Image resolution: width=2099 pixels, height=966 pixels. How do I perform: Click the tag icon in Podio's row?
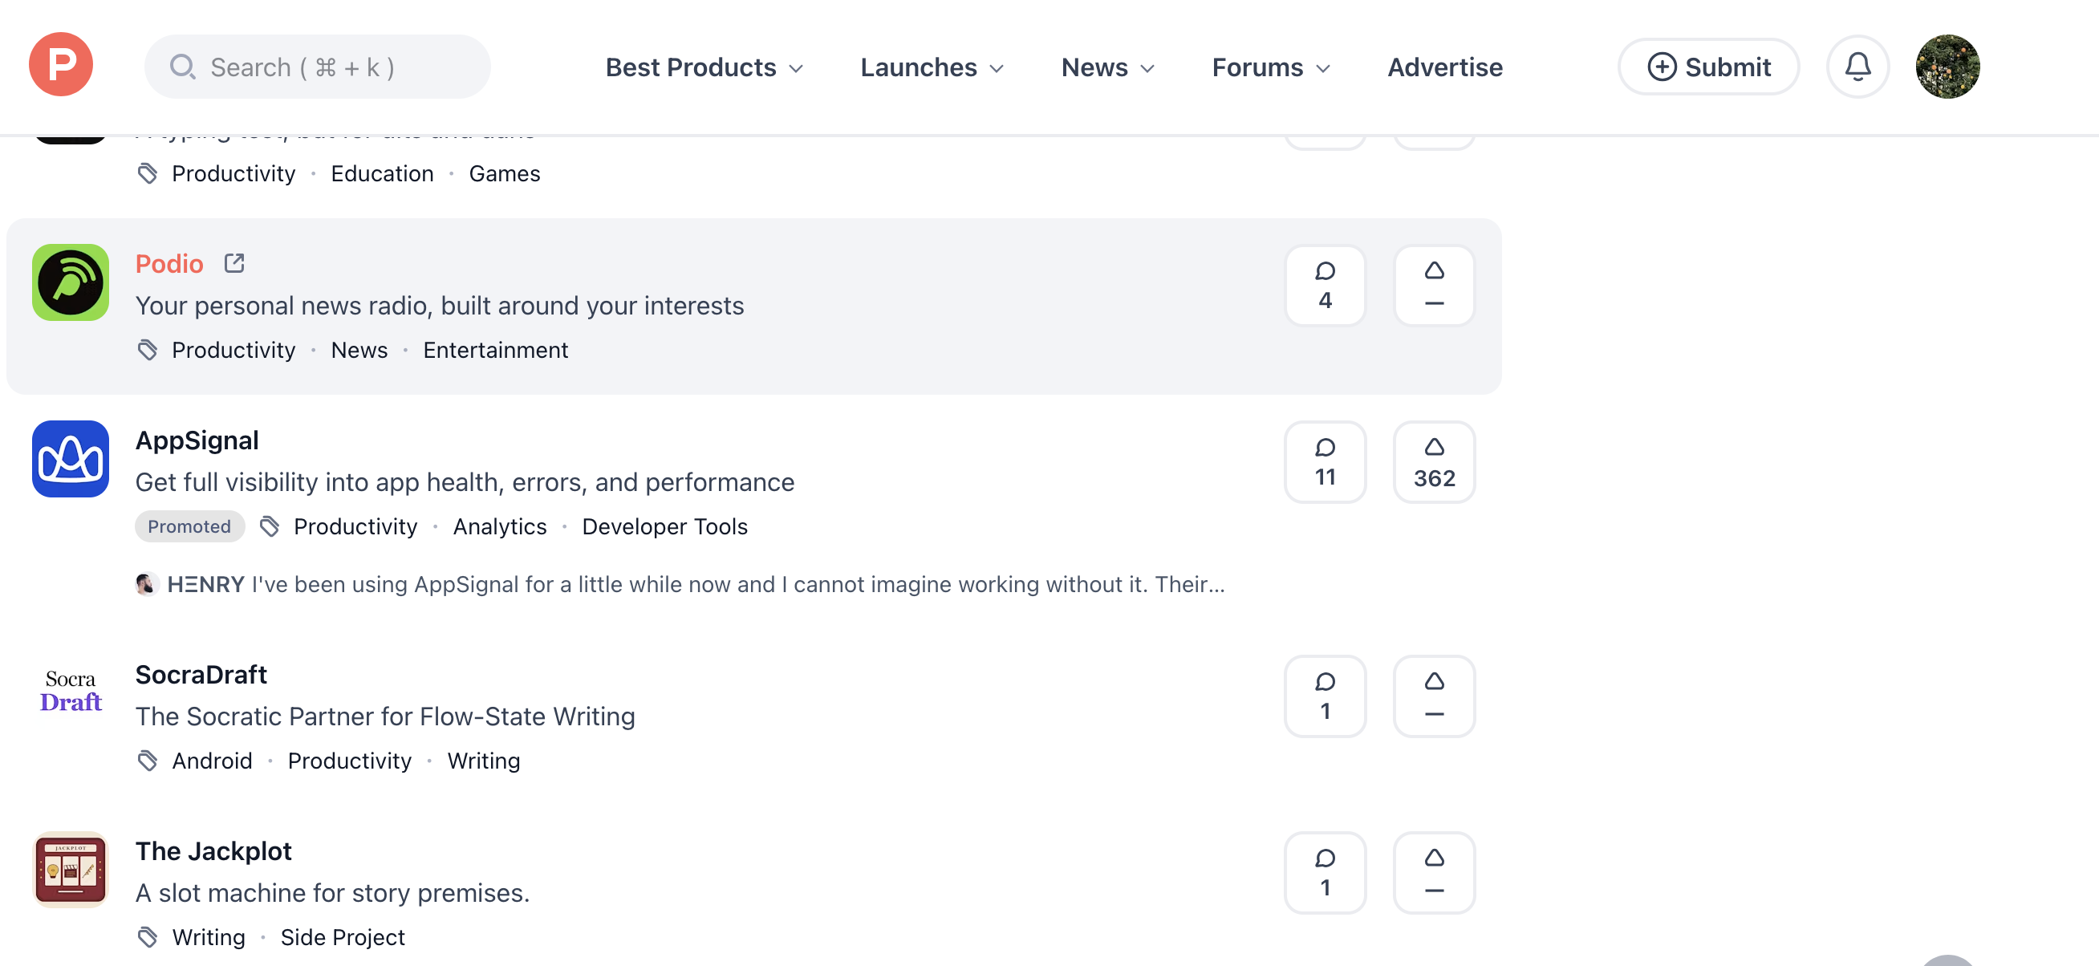pos(148,351)
